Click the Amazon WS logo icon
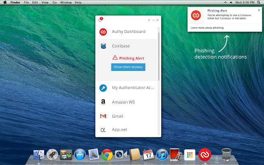 coord(103,102)
